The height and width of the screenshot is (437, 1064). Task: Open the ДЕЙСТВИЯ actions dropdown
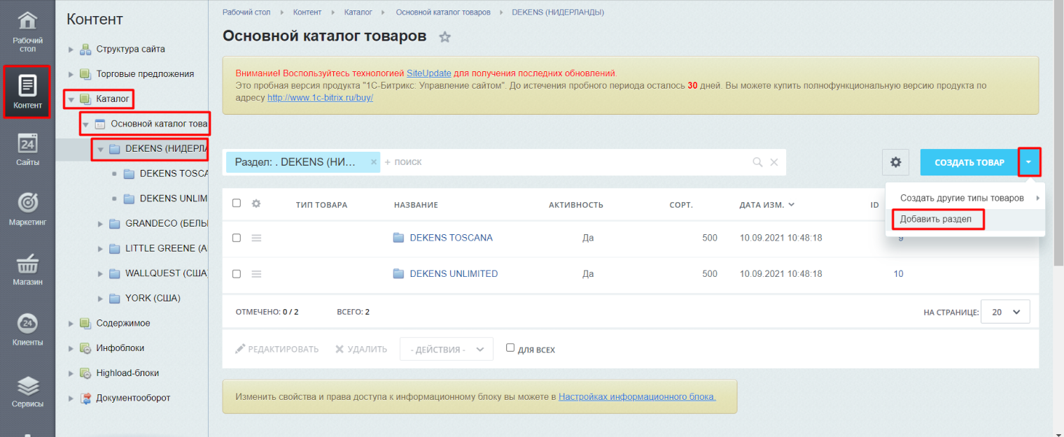click(x=447, y=349)
